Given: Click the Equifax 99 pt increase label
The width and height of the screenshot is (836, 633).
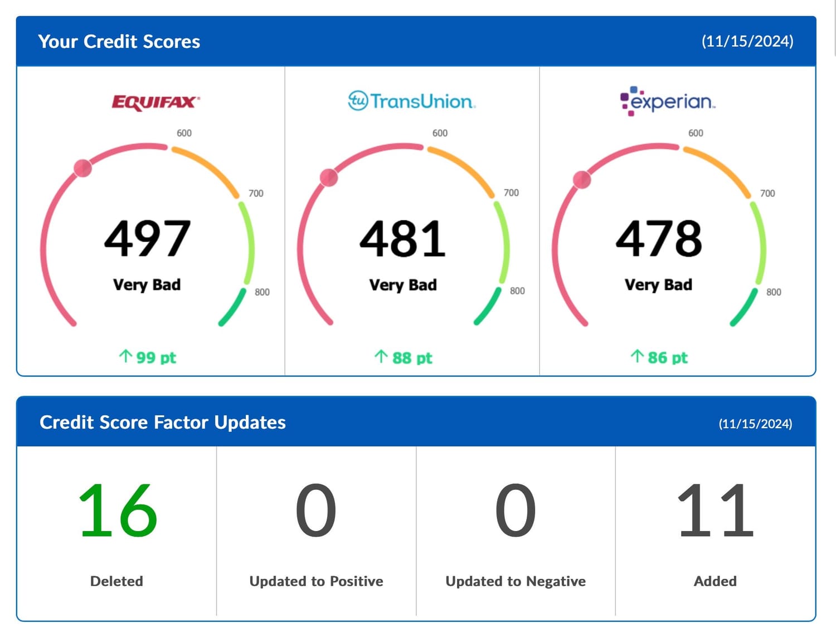Looking at the screenshot, I should coord(156,357).
